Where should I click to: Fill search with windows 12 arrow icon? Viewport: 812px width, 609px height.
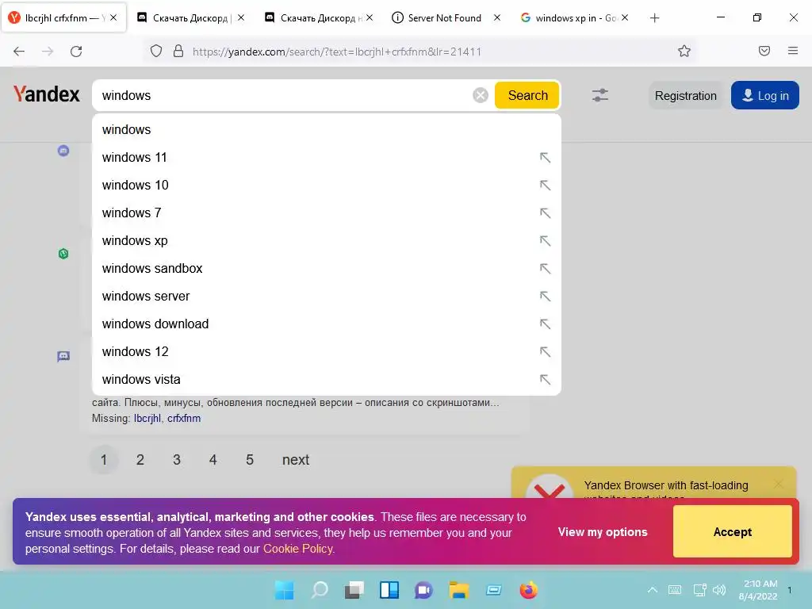click(545, 351)
